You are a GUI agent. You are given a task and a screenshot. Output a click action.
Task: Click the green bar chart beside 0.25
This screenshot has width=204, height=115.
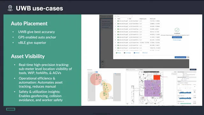[186, 103]
